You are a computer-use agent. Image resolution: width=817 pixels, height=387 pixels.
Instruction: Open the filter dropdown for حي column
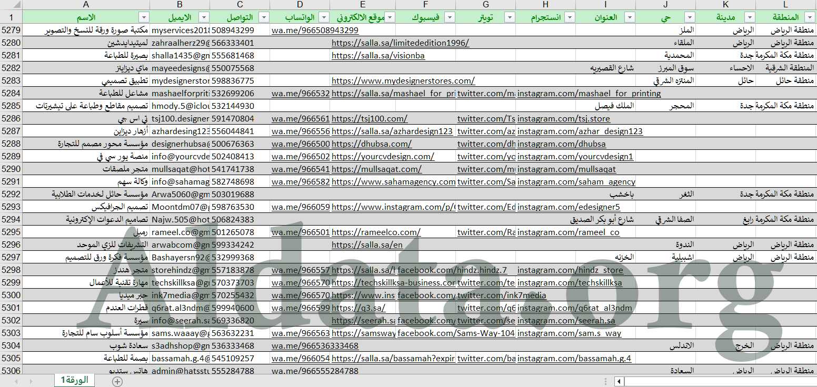click(690, 17)
